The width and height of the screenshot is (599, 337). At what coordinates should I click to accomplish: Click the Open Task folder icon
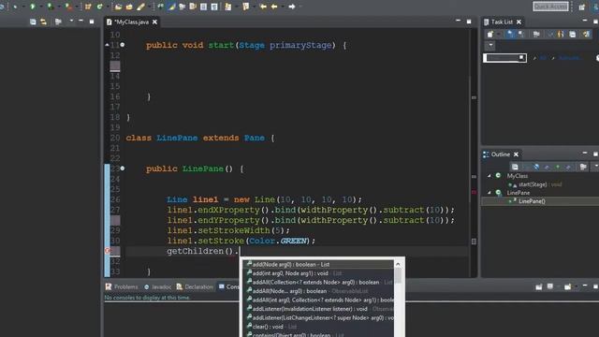click(x=129, y=7)
